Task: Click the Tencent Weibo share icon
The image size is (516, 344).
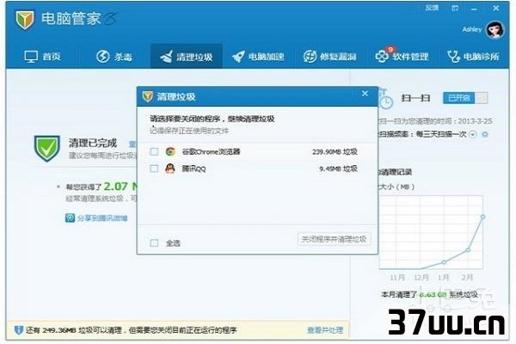Action: [71, 218]
